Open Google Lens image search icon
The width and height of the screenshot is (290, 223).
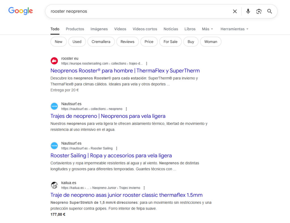(259, 11)
